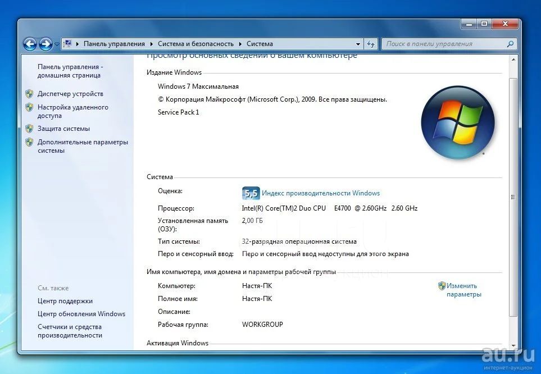
Task: Open the address bar history dropdown arrow
Action: tap(358, 44)
